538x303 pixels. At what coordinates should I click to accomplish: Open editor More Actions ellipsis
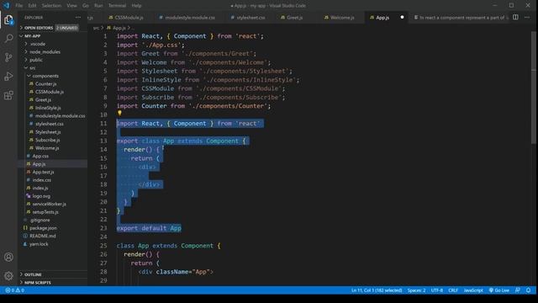point(527,17)
